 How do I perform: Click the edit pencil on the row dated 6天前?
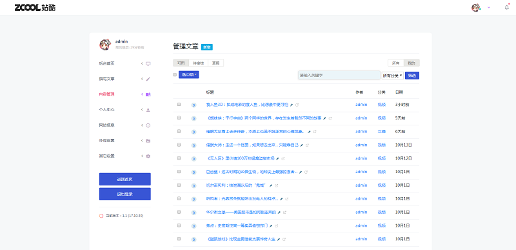point(309,132)
